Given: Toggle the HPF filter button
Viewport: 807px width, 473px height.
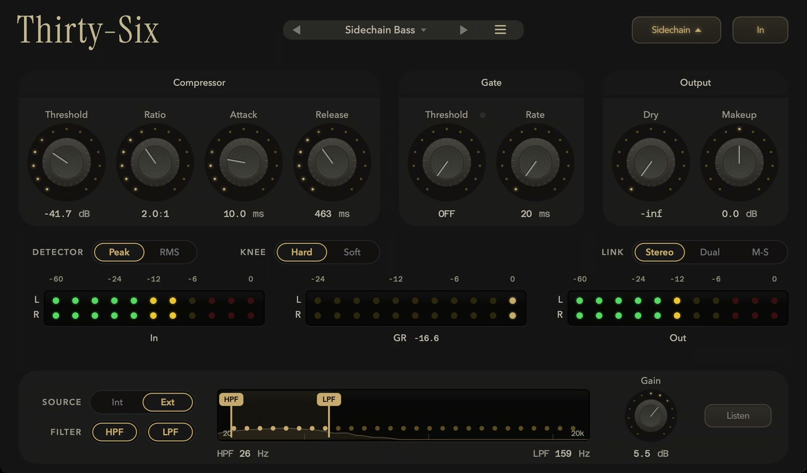Looking at the screenshot, I should (x=114, y=432).
